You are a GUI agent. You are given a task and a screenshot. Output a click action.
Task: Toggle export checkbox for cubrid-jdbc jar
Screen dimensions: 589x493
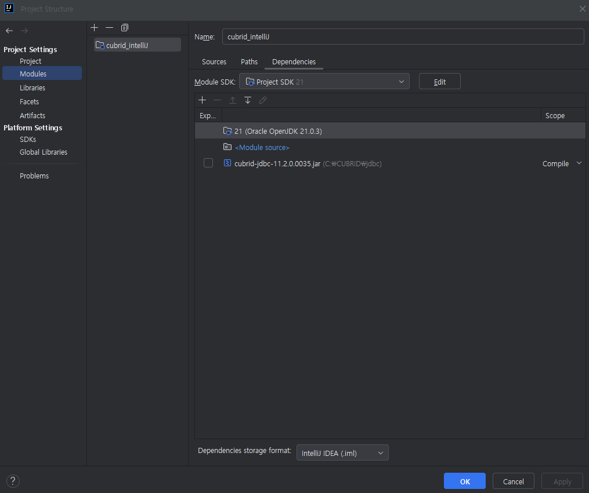pyautogui.click(x=208, y=163)
